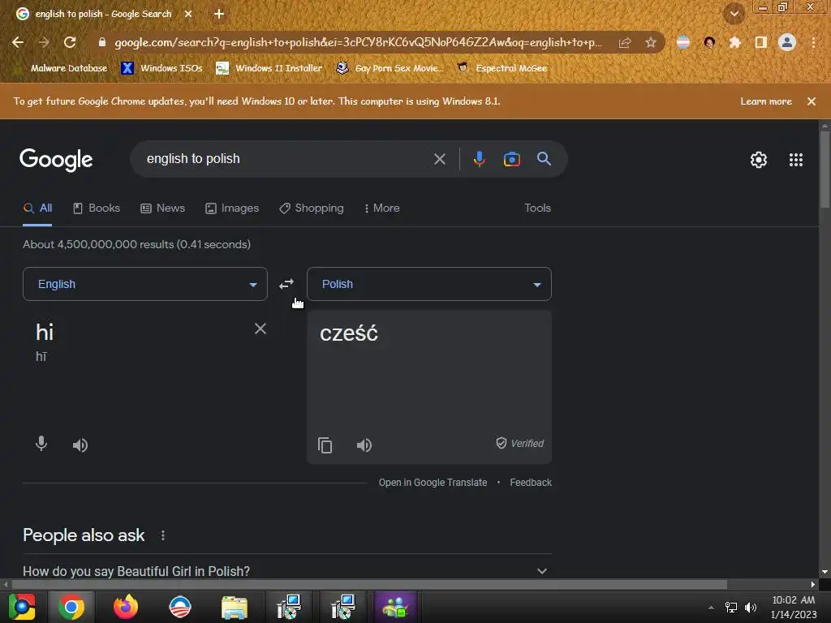This screenshot has height=623, width=831.
Task: Expand How do you say Beautiful Girl question
Action: [286, 571]
